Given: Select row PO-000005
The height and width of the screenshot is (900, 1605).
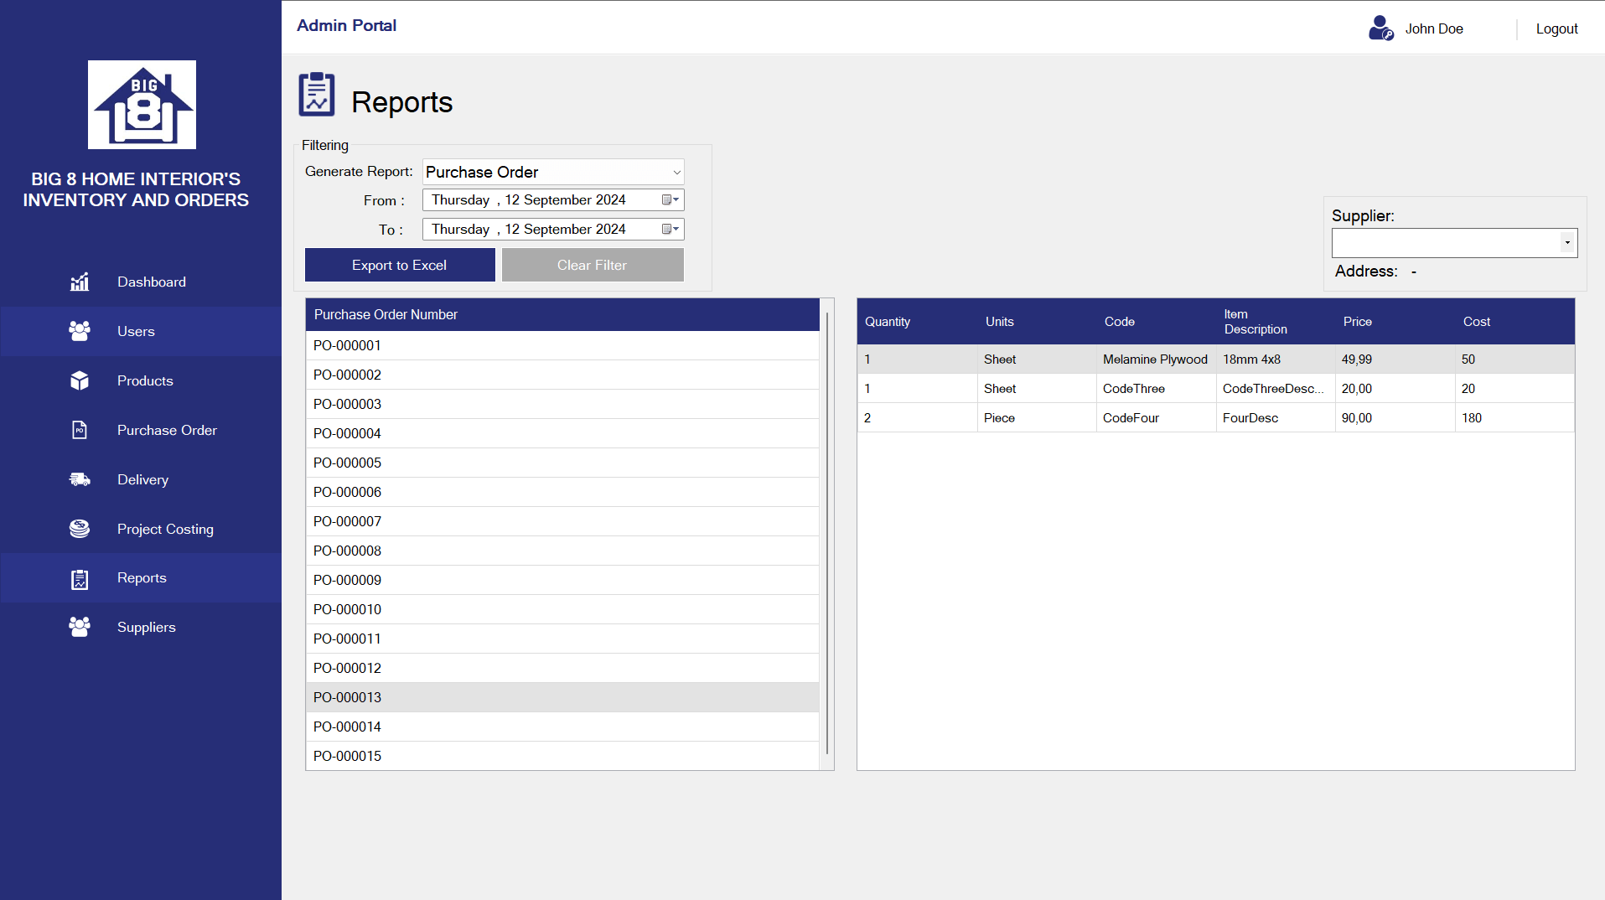Looking at the screenshot, I should click(x=562, y=463).
